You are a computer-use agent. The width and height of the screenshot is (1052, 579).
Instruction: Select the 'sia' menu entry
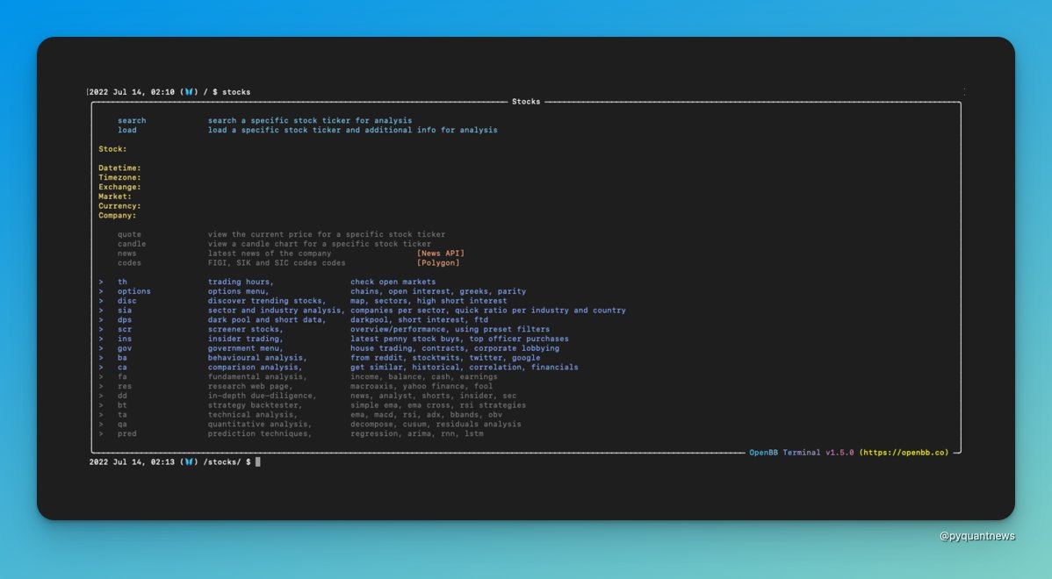[125, 311]
